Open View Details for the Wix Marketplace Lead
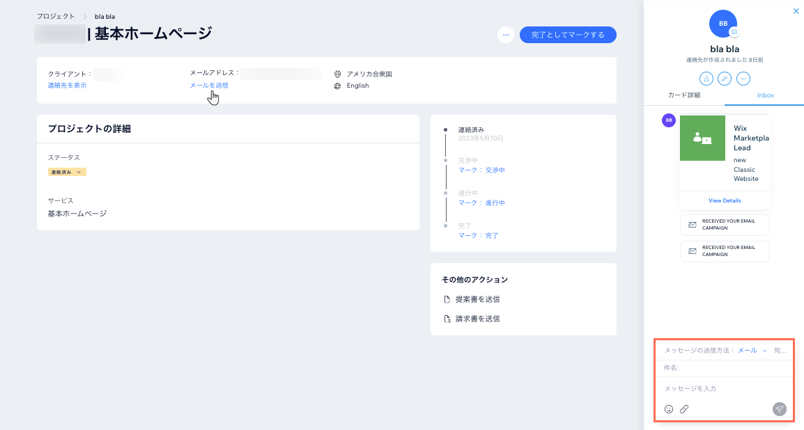The width and height of the screenshot is (804, 430). 725,200
